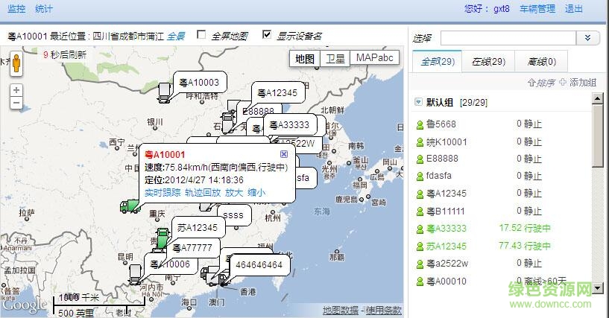Switch map to 卫星 satellite view
Screen dimensions: 609x318
(335, 59)
